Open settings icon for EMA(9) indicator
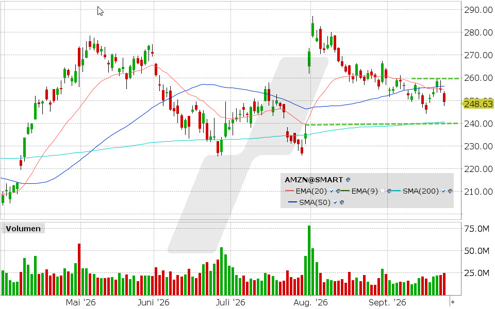 point(389,191)
